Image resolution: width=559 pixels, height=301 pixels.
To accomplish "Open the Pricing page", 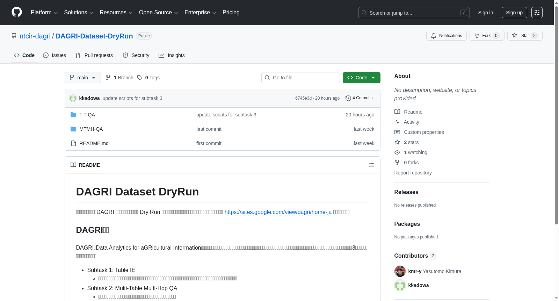I will coord(231,13).
